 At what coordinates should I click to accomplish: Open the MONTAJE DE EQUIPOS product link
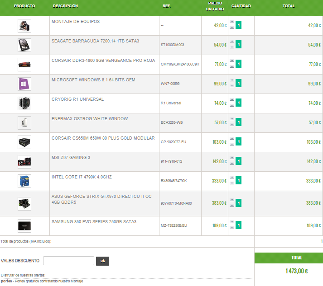click(x=76, y=22)
